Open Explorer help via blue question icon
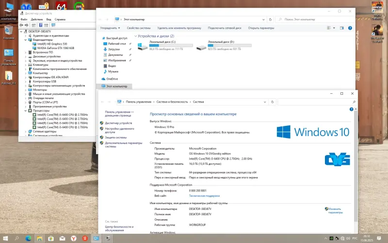 pyautogui.click(x=350, y=28)
